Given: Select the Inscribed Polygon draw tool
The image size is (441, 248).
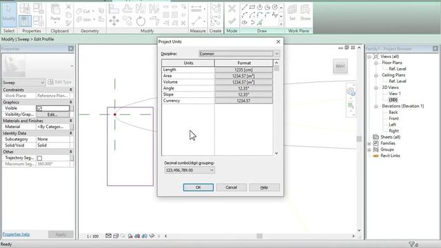Looking at the screenshot, I should (260, 8).
